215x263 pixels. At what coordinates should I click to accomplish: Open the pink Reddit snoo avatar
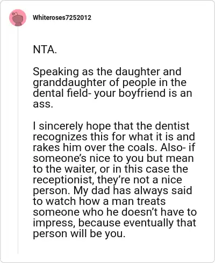tap(18, 18)
